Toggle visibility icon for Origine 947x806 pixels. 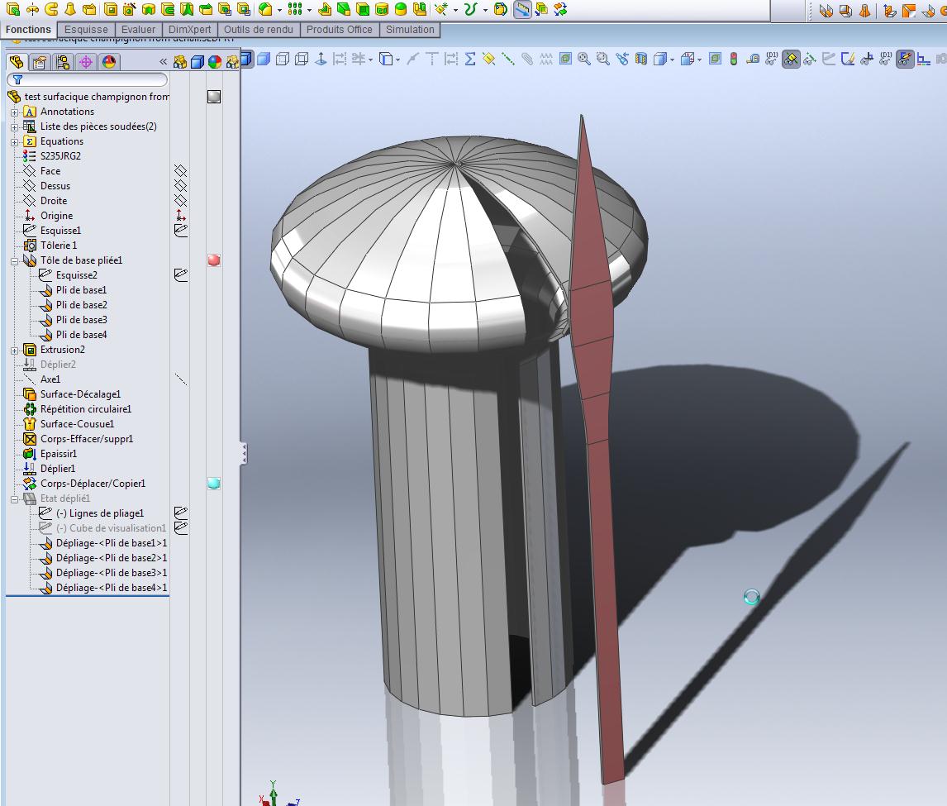[181, 216]
